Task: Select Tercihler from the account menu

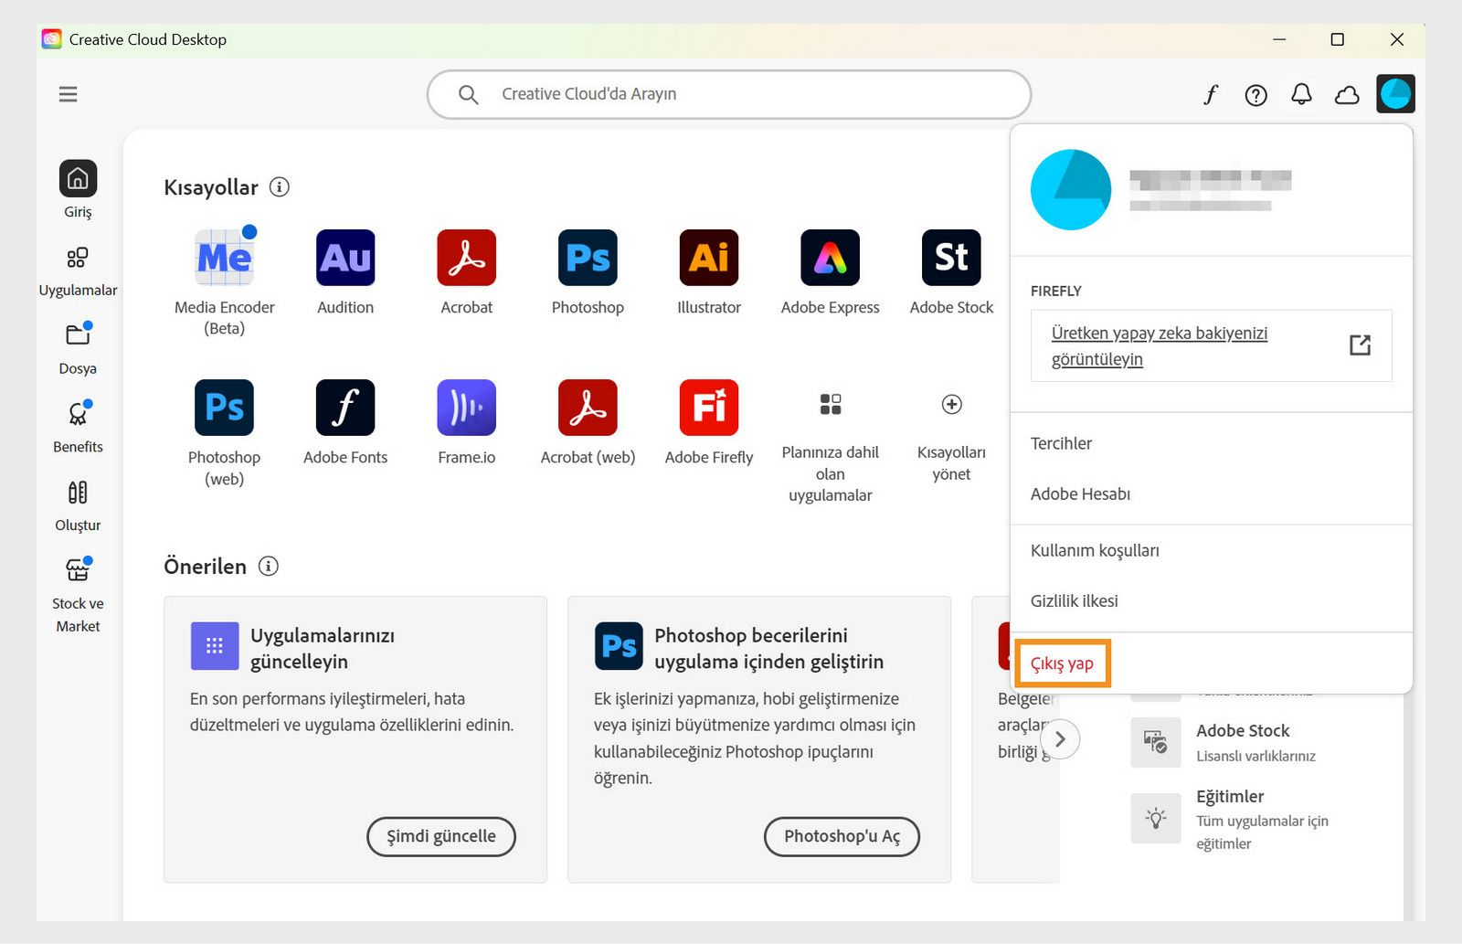Action: point(1061,443)
